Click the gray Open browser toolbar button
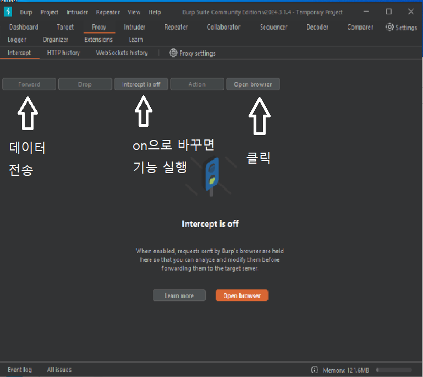This screenshot has width=423, height=377. click(253, 84)
